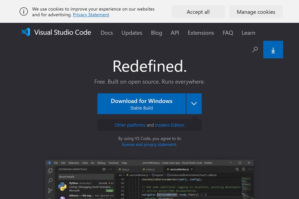This screenshot has width=299, height=199.
Task: Click Debug menu in the editor screenshot
Action: [101, 163]
